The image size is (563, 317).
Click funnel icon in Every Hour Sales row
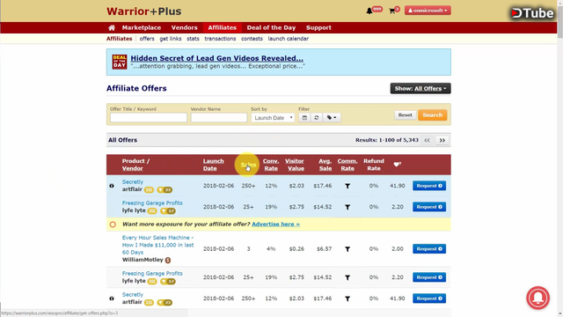pyautogui.click(x=347, y=249)
